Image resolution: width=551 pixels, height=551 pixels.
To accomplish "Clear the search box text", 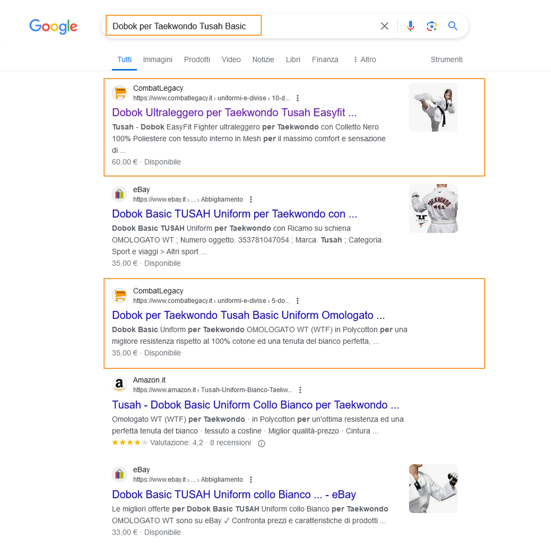I will [x=385, y=26].
